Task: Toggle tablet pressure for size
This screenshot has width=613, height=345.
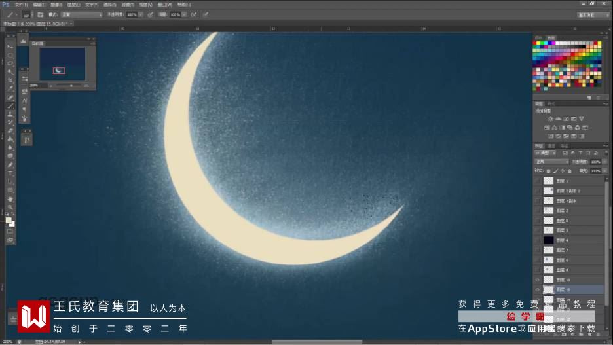Action: click(x=206, y=14)
